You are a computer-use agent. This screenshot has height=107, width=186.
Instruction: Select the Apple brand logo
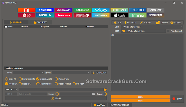tap(119, 15)
